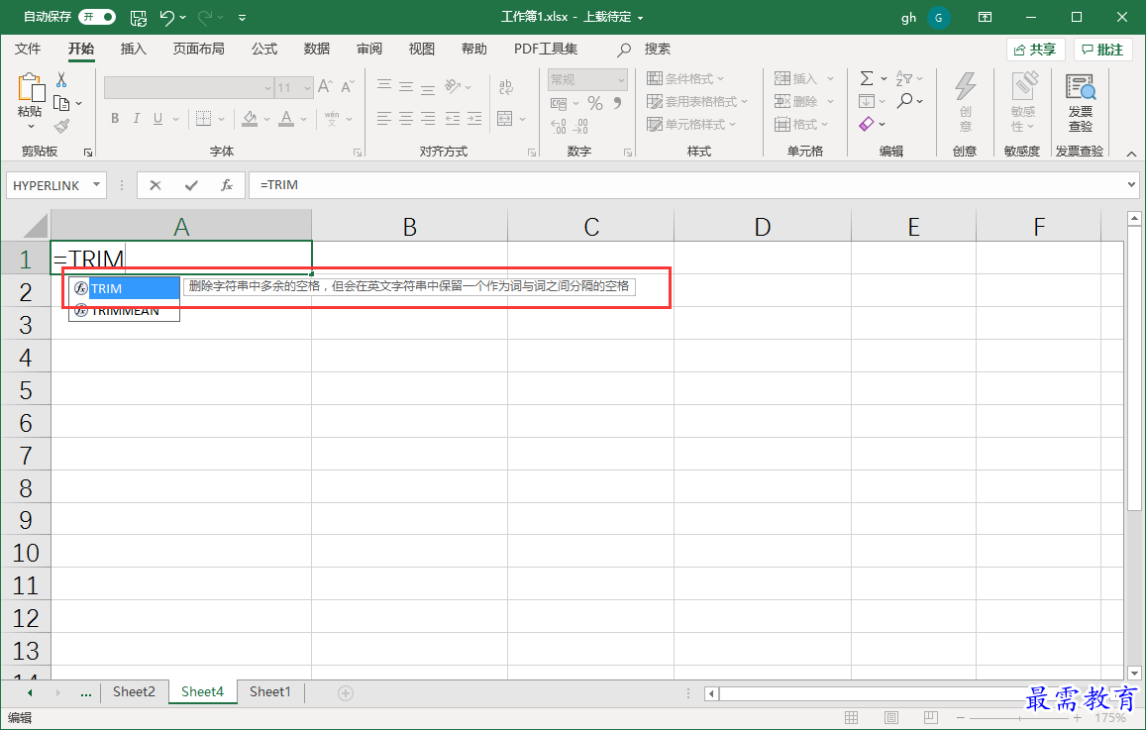Click the Fill Color bucket swatch
The height and width of the screenshot is (730, 1146).
(x=250, y=119)
